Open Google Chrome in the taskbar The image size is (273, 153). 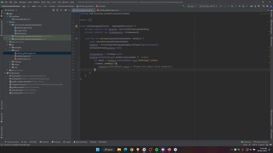132,150
